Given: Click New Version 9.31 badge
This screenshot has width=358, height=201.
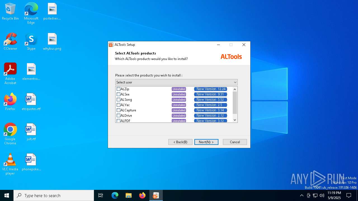Looking at the screenshot, I should (x=211, y=94).
